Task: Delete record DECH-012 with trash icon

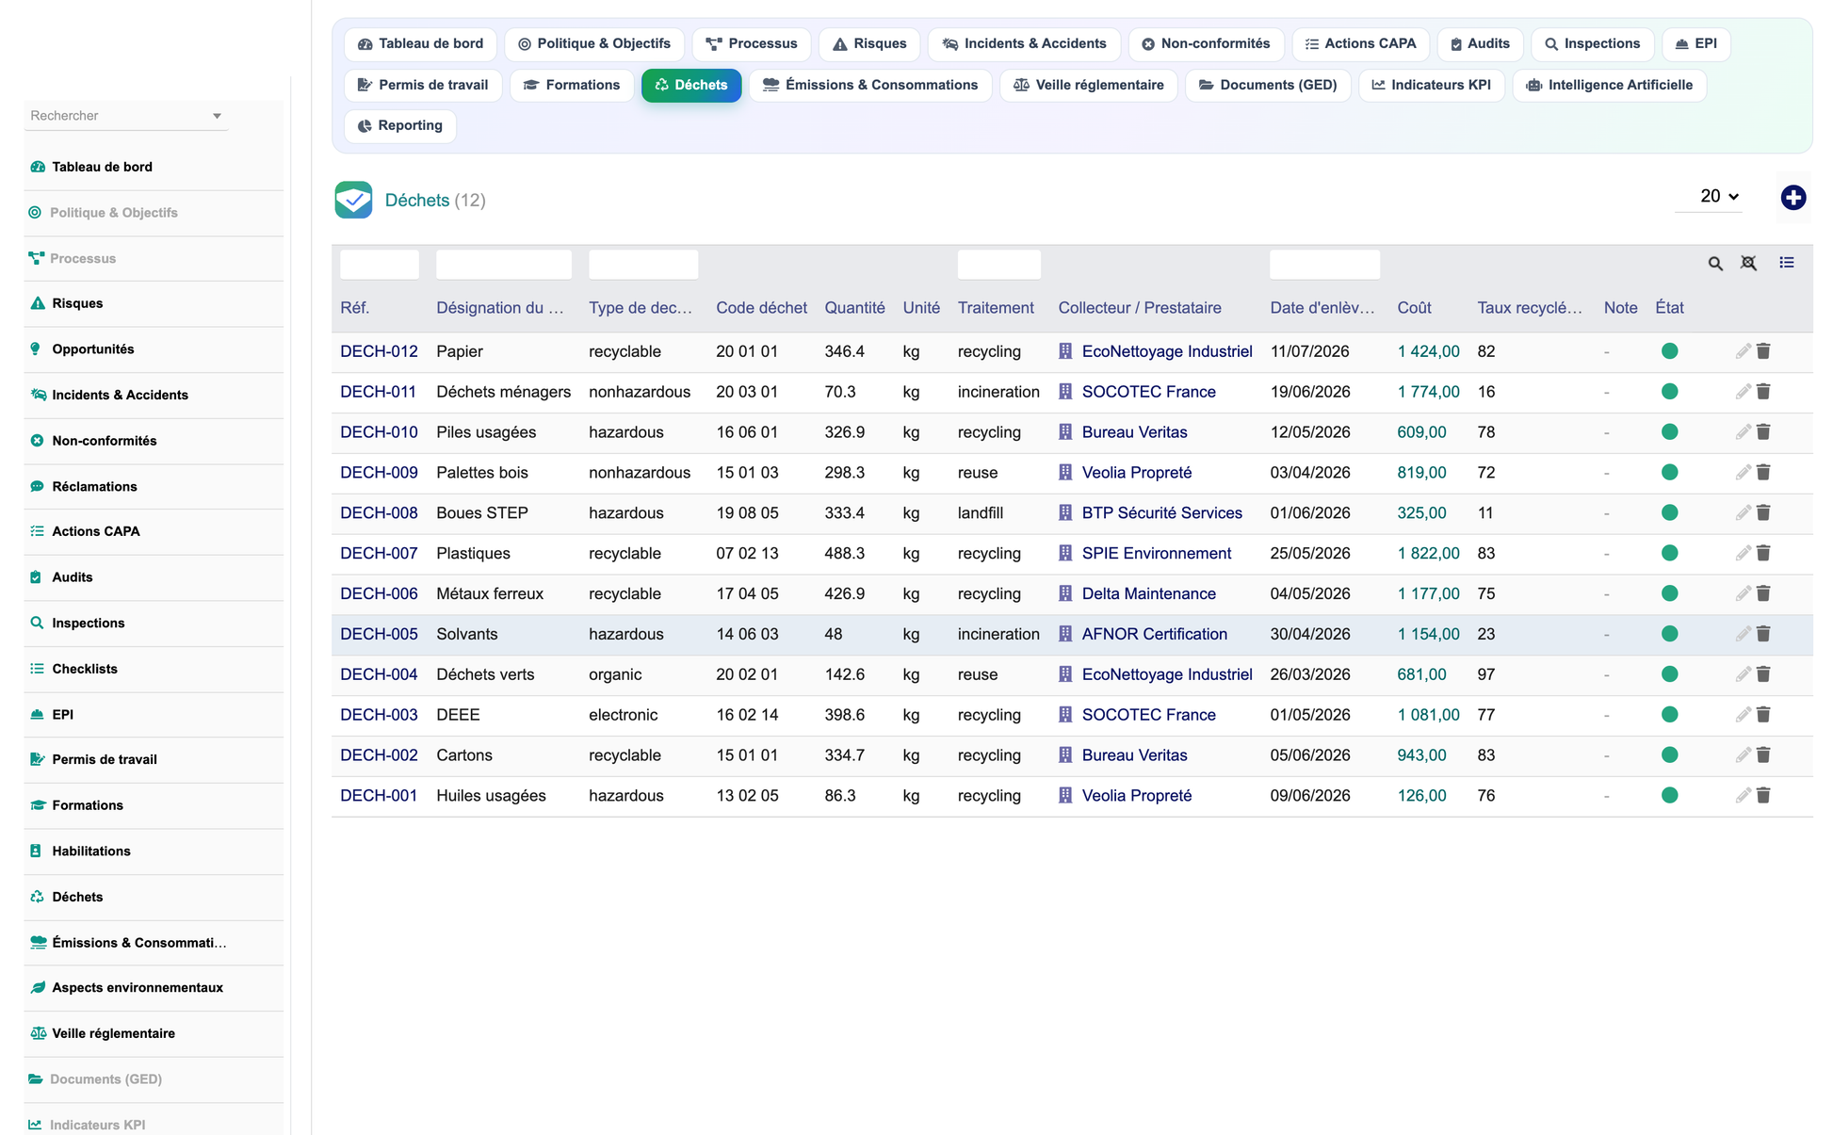Action: (x=1763, y=351)
